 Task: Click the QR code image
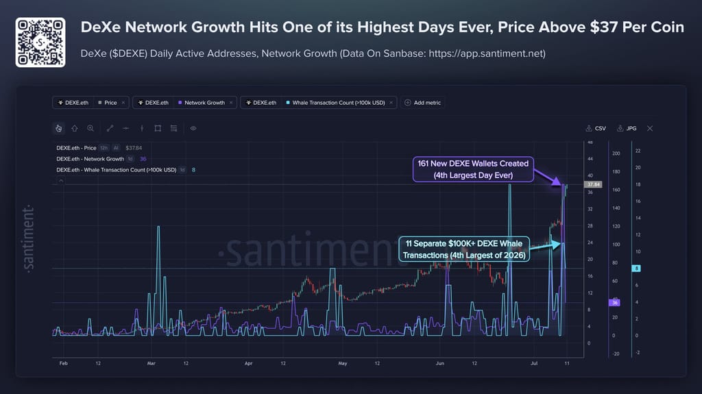[x=40, y=42]
